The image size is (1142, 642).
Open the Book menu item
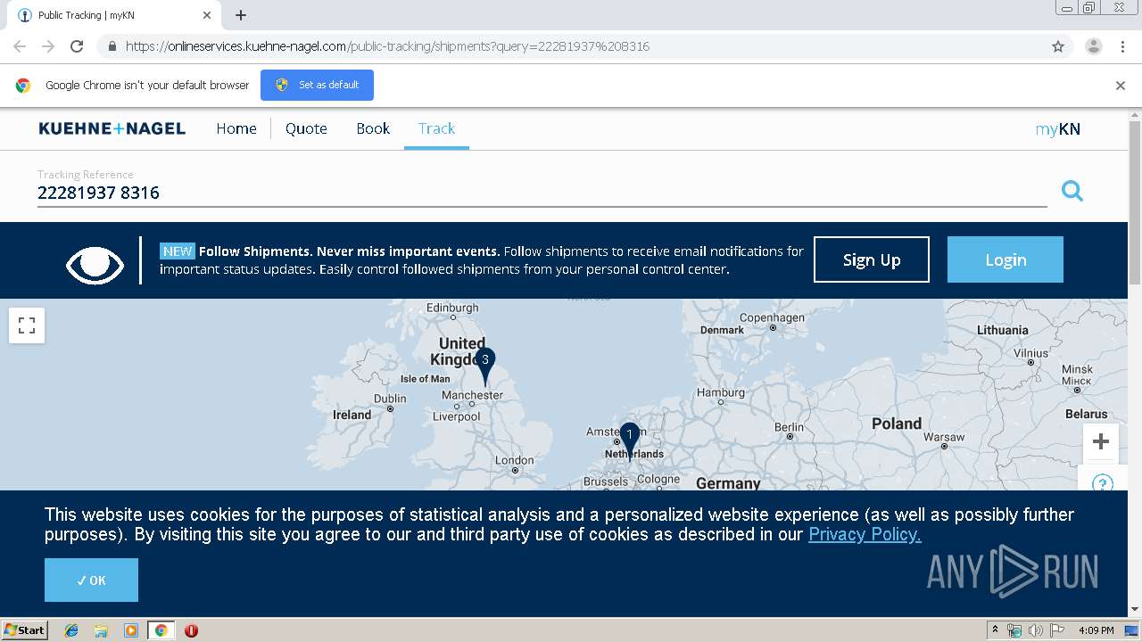[373, 128]
